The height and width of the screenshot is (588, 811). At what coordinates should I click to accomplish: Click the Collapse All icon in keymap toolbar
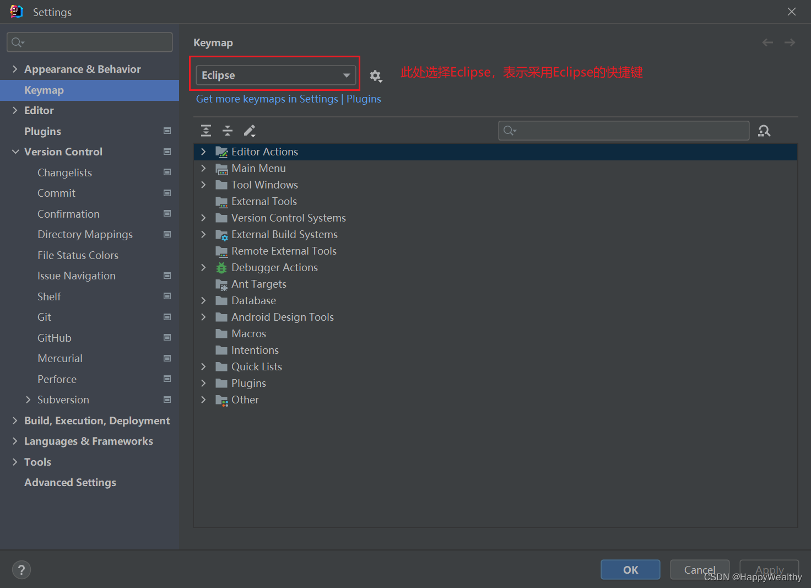click(x=228, y=131)
